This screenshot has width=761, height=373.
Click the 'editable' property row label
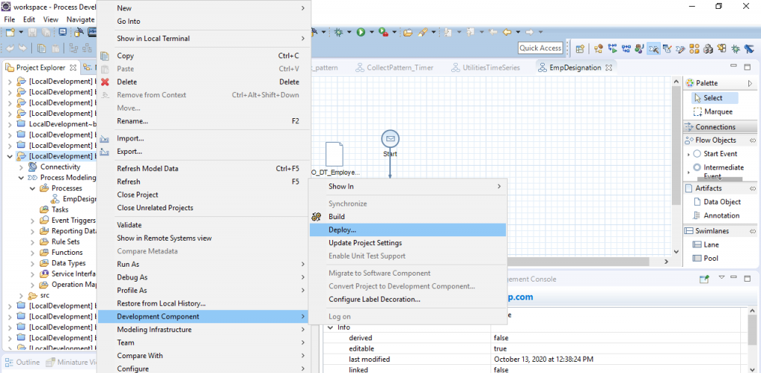pyautogui.click(x=362, y=348)
